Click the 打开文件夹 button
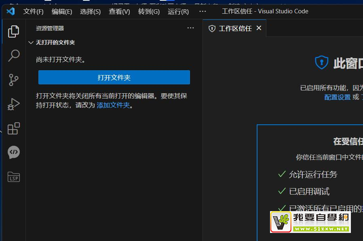Viewport: 363px width, 241px height. [x=114, y=78]
